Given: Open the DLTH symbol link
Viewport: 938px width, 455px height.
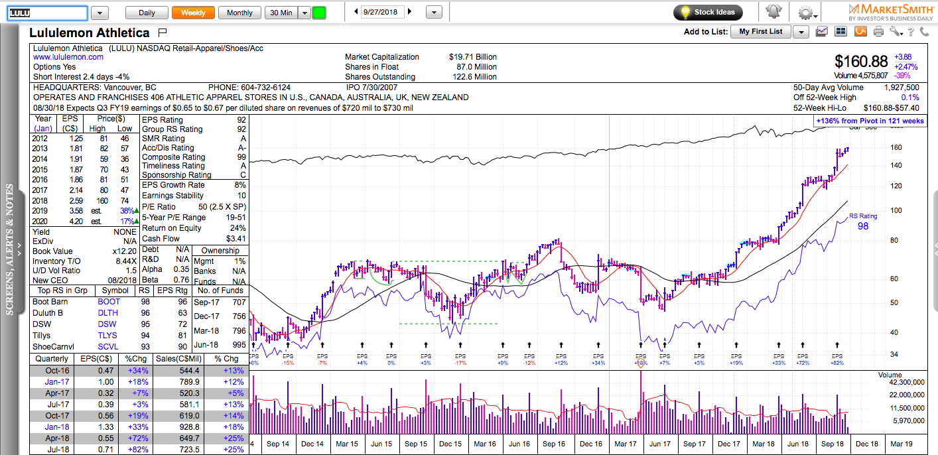Looking at the screenshot, I should pos(109,313).
